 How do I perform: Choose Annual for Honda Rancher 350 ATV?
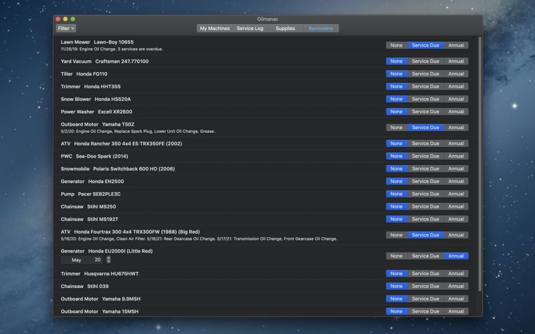(456, 144)
